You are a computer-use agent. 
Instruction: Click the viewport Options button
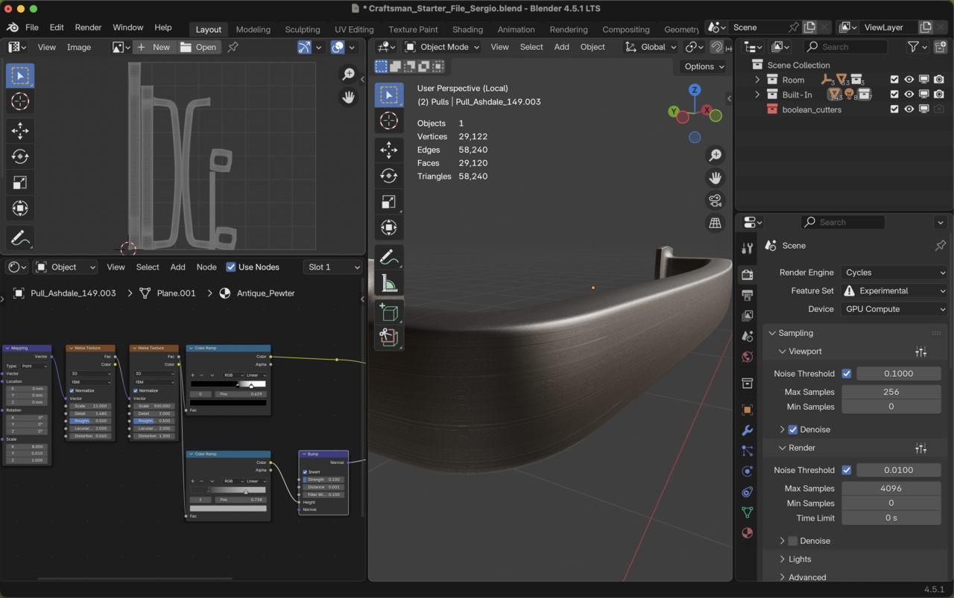(704, 66)
